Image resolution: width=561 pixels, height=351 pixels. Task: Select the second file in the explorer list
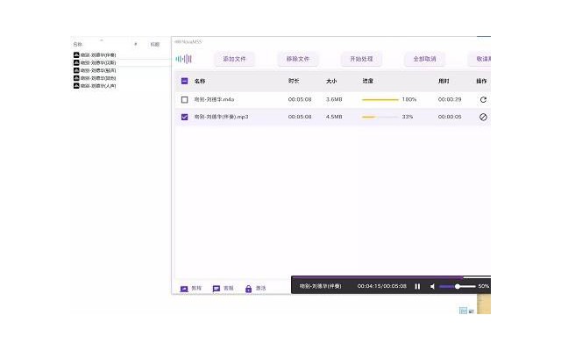coord(95,62)
